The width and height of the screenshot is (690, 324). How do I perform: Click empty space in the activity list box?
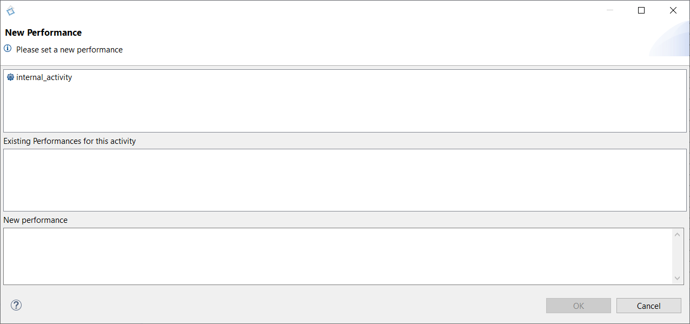(345, 108)
